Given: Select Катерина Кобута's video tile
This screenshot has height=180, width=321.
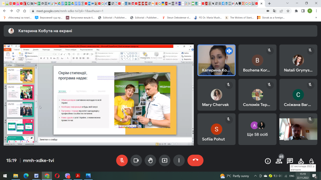Looking at the screenshot, I should tap(216, 60).
